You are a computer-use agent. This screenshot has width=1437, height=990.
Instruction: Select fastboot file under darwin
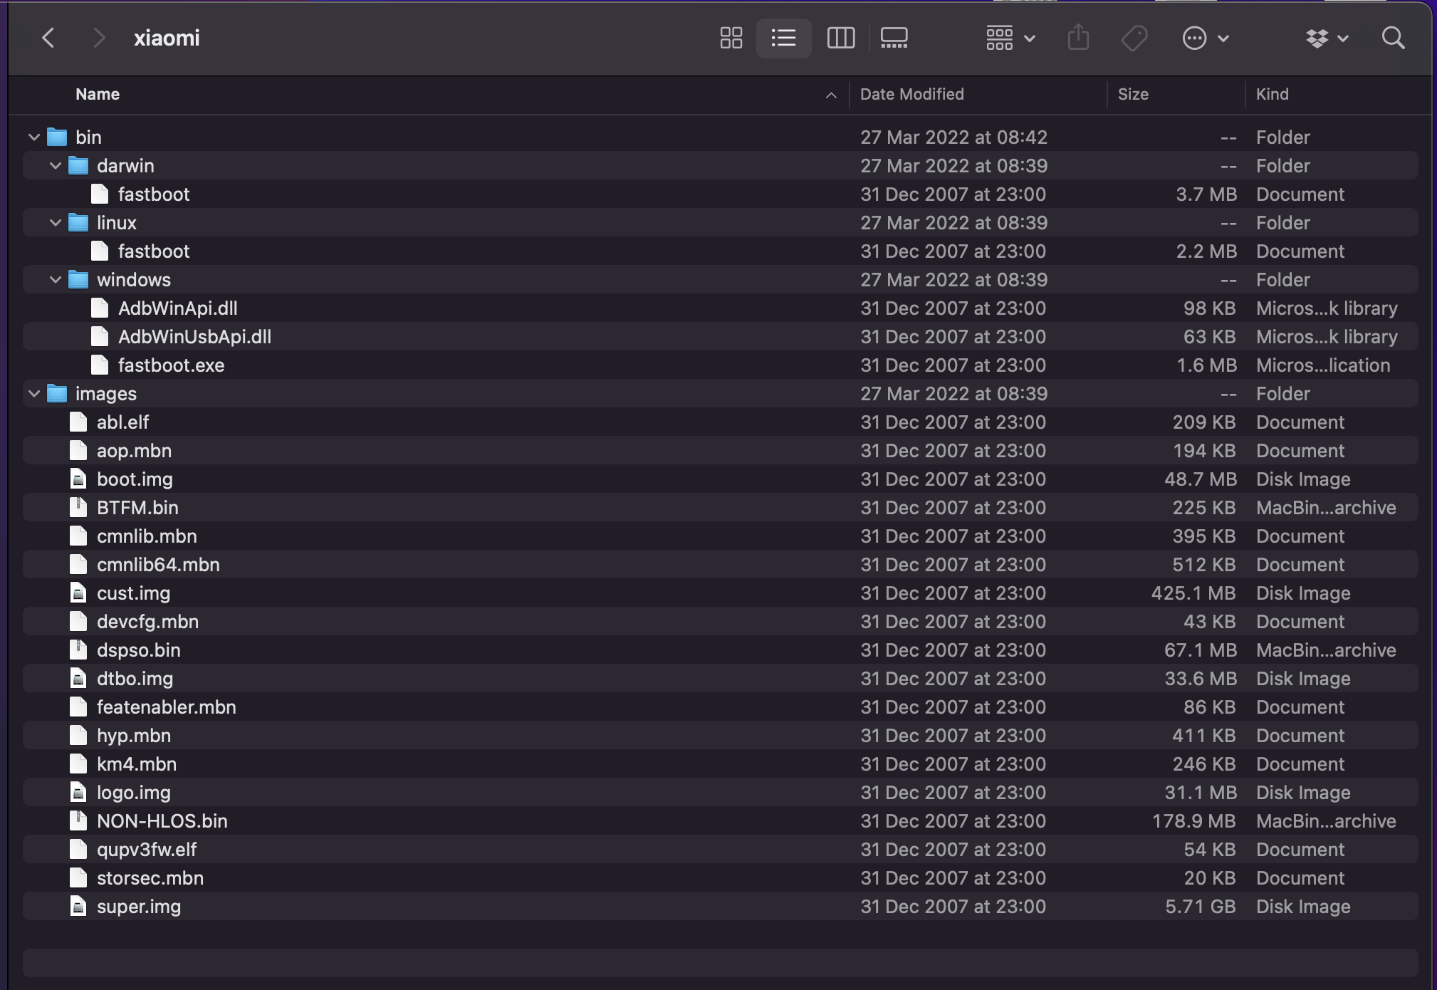(720, 194)
